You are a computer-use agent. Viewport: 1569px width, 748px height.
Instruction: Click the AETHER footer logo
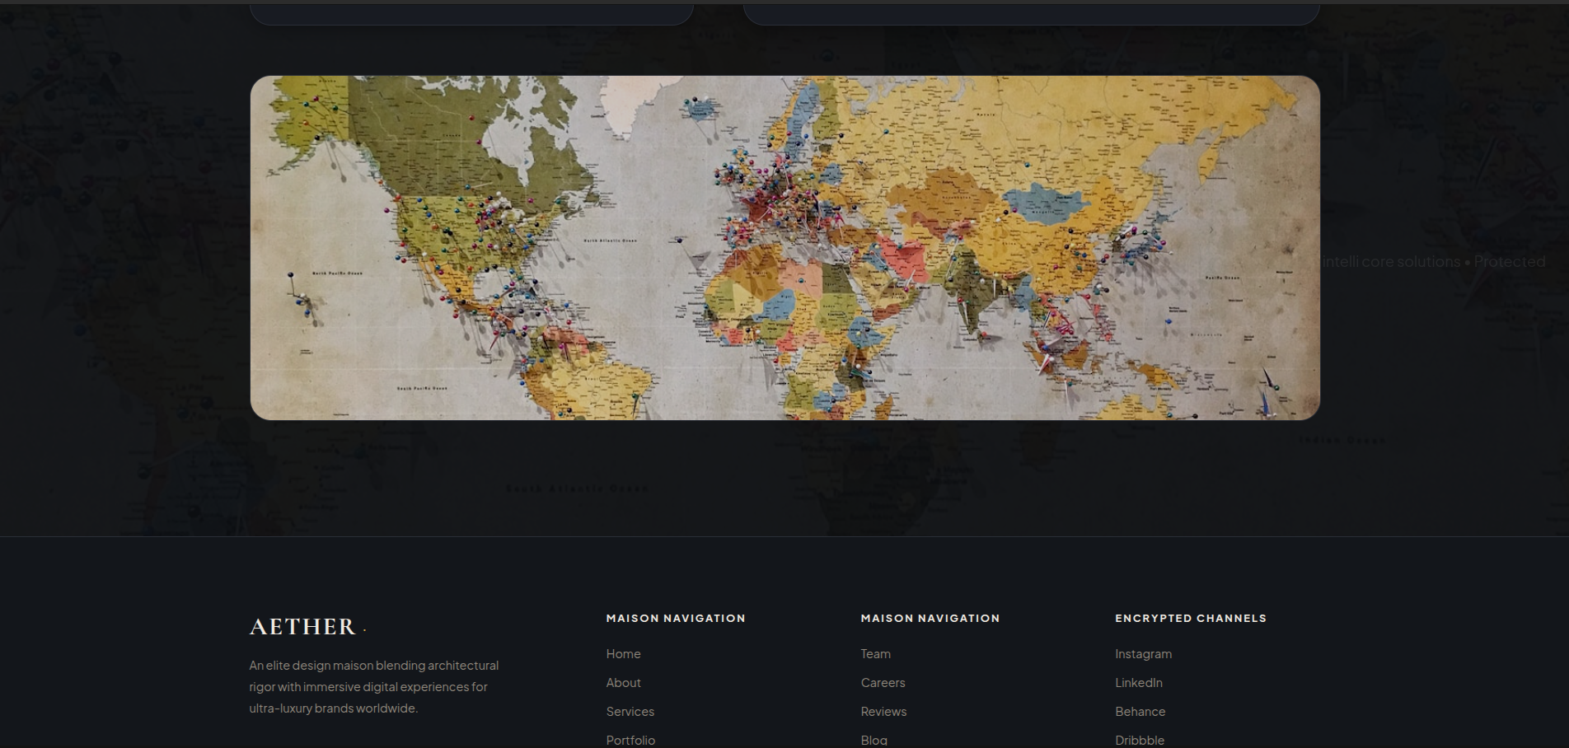point(302,627)
